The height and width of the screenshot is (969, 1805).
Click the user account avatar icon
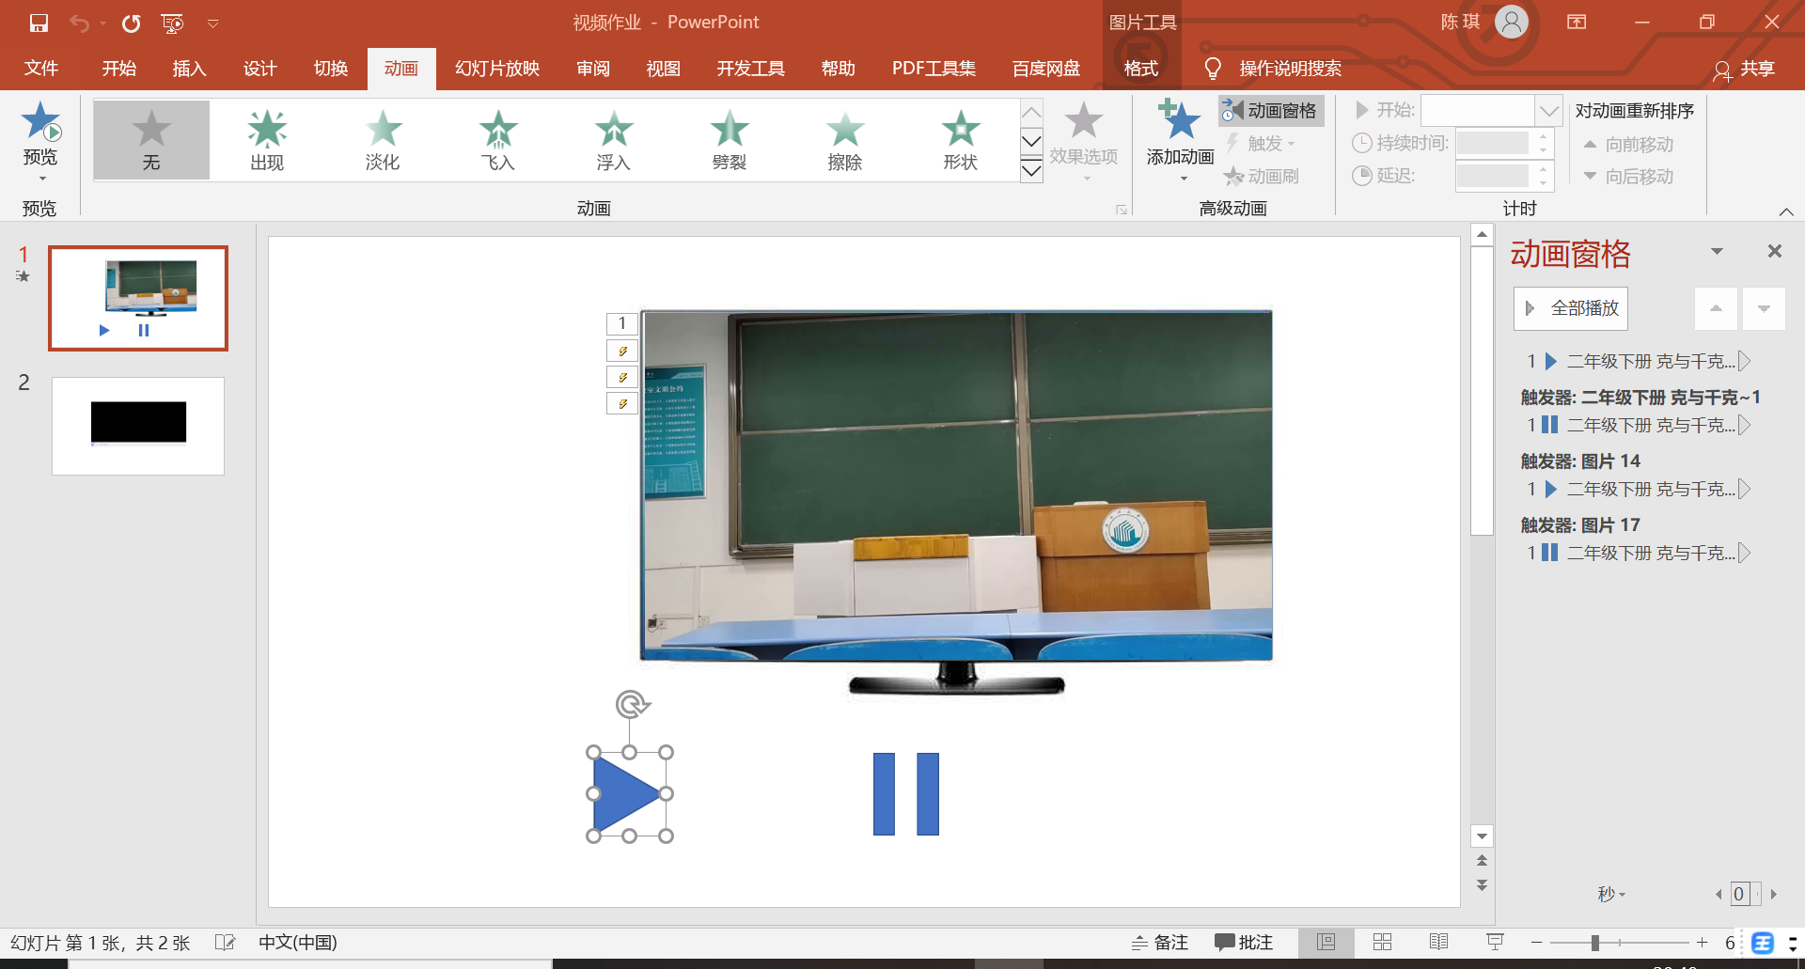pyautogui.click(x=1511, y=22)
